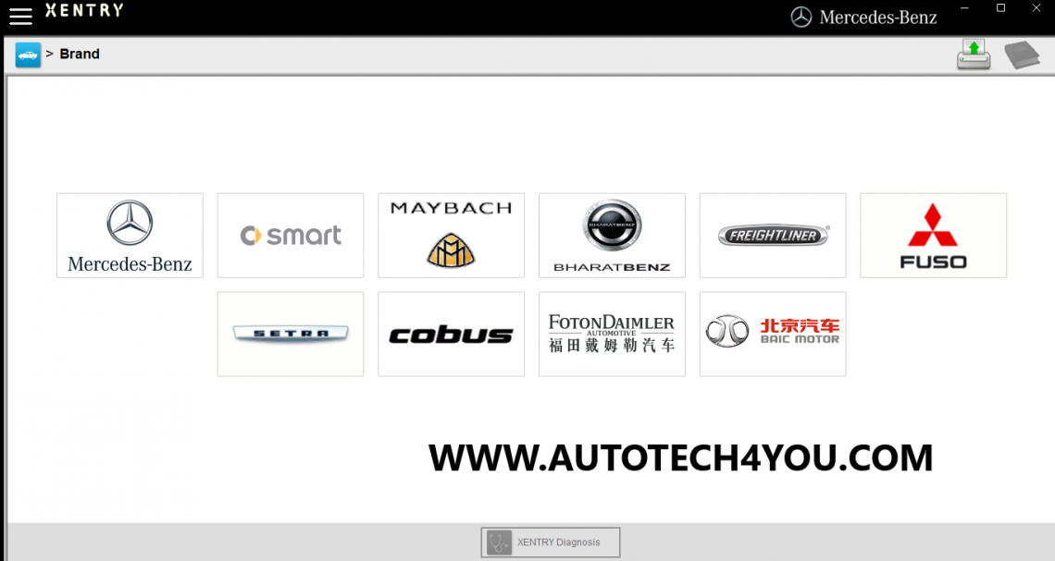Choose the BharatBenz brand tile
This screenshot has height=561, width=1055.
pos(612,235)
